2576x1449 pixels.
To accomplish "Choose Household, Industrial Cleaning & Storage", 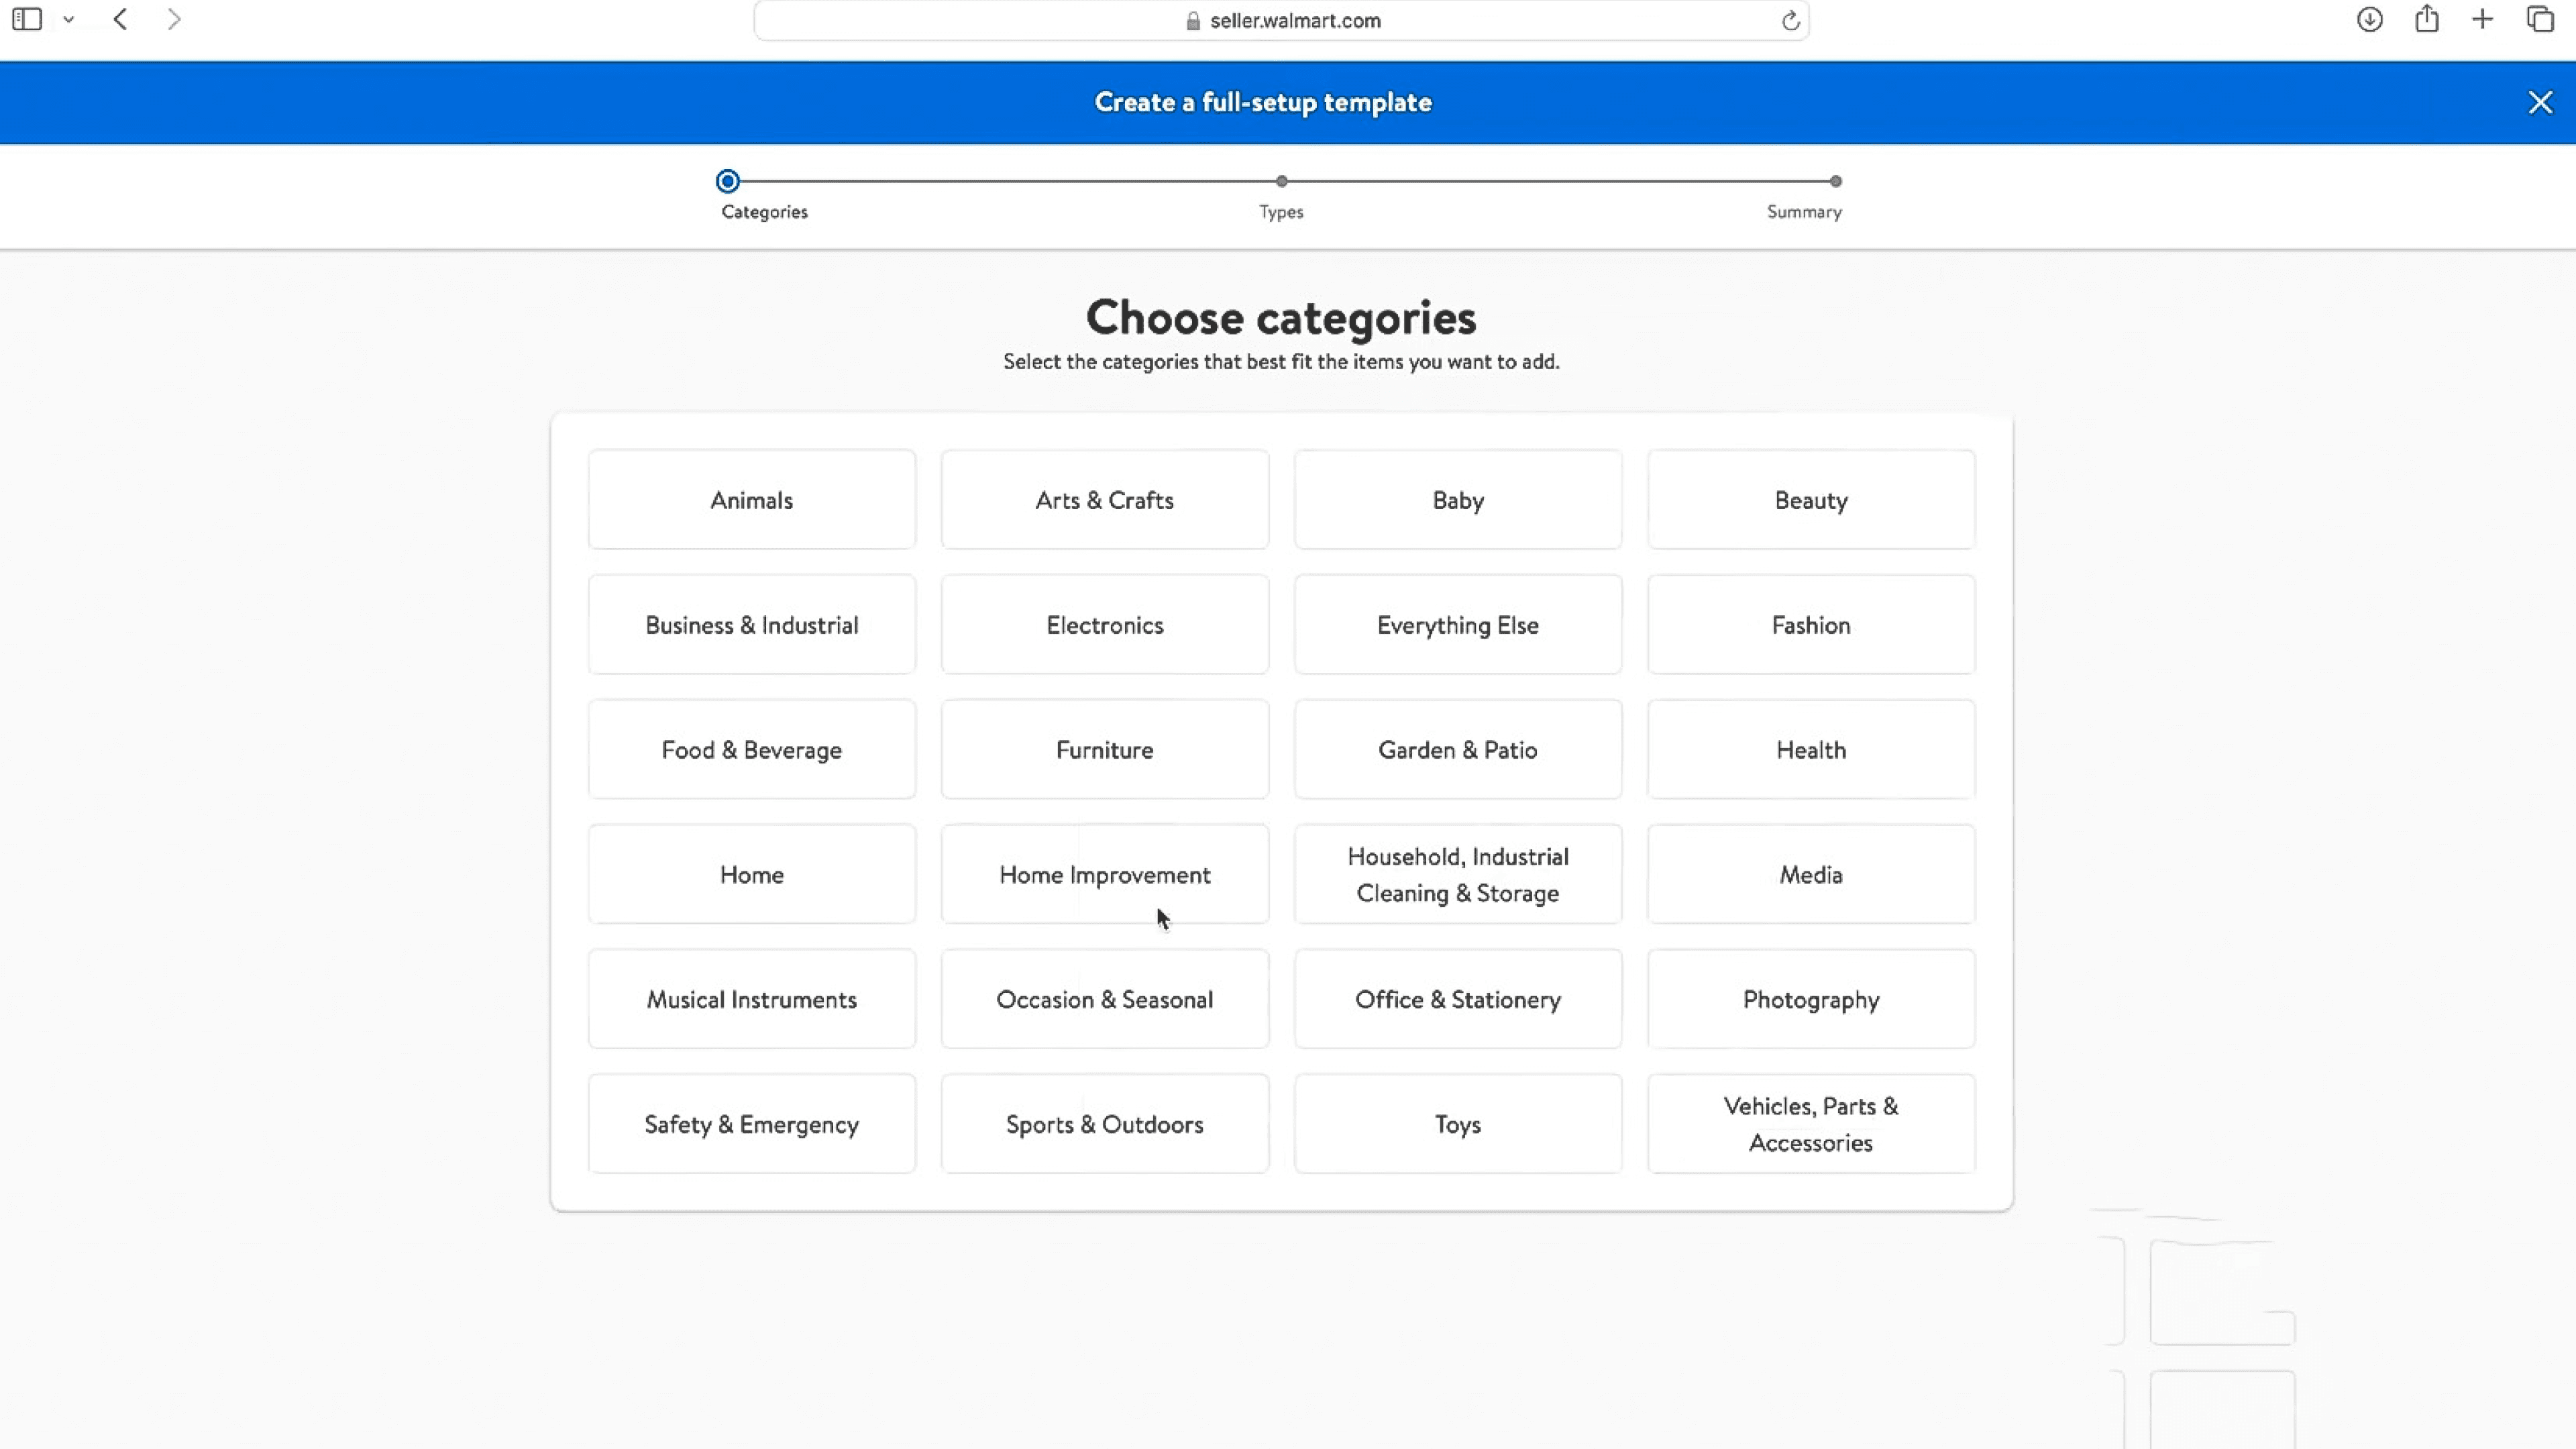I will 1457,874.
